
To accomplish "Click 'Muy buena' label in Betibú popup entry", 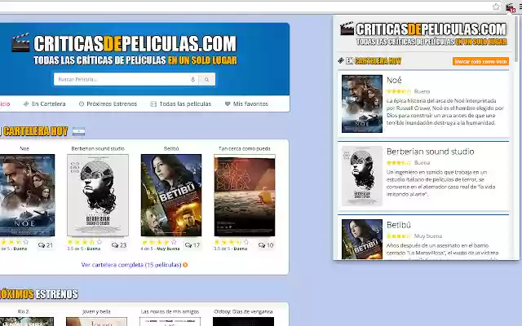I will (428, 236).
